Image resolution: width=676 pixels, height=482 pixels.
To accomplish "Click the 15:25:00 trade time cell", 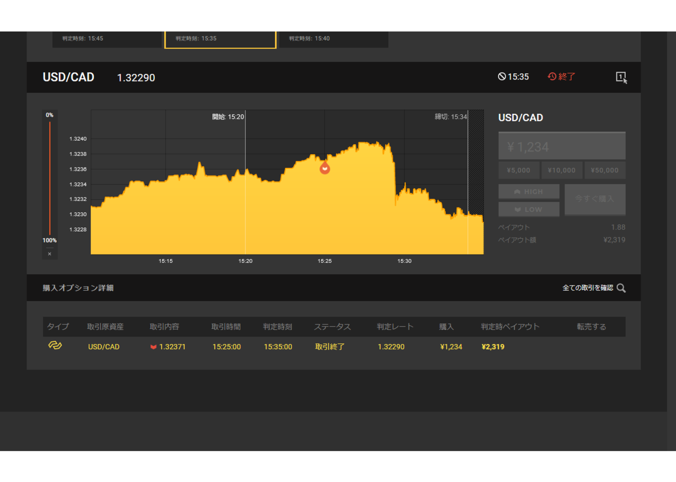I will point(226,347).
